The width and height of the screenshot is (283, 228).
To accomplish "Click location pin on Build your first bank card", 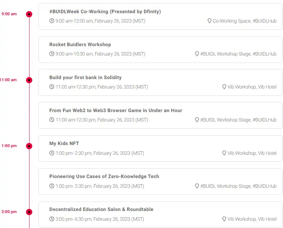I will click(224, 87).
